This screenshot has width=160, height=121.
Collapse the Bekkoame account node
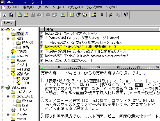pyautogui.click(x=3, y=87)
